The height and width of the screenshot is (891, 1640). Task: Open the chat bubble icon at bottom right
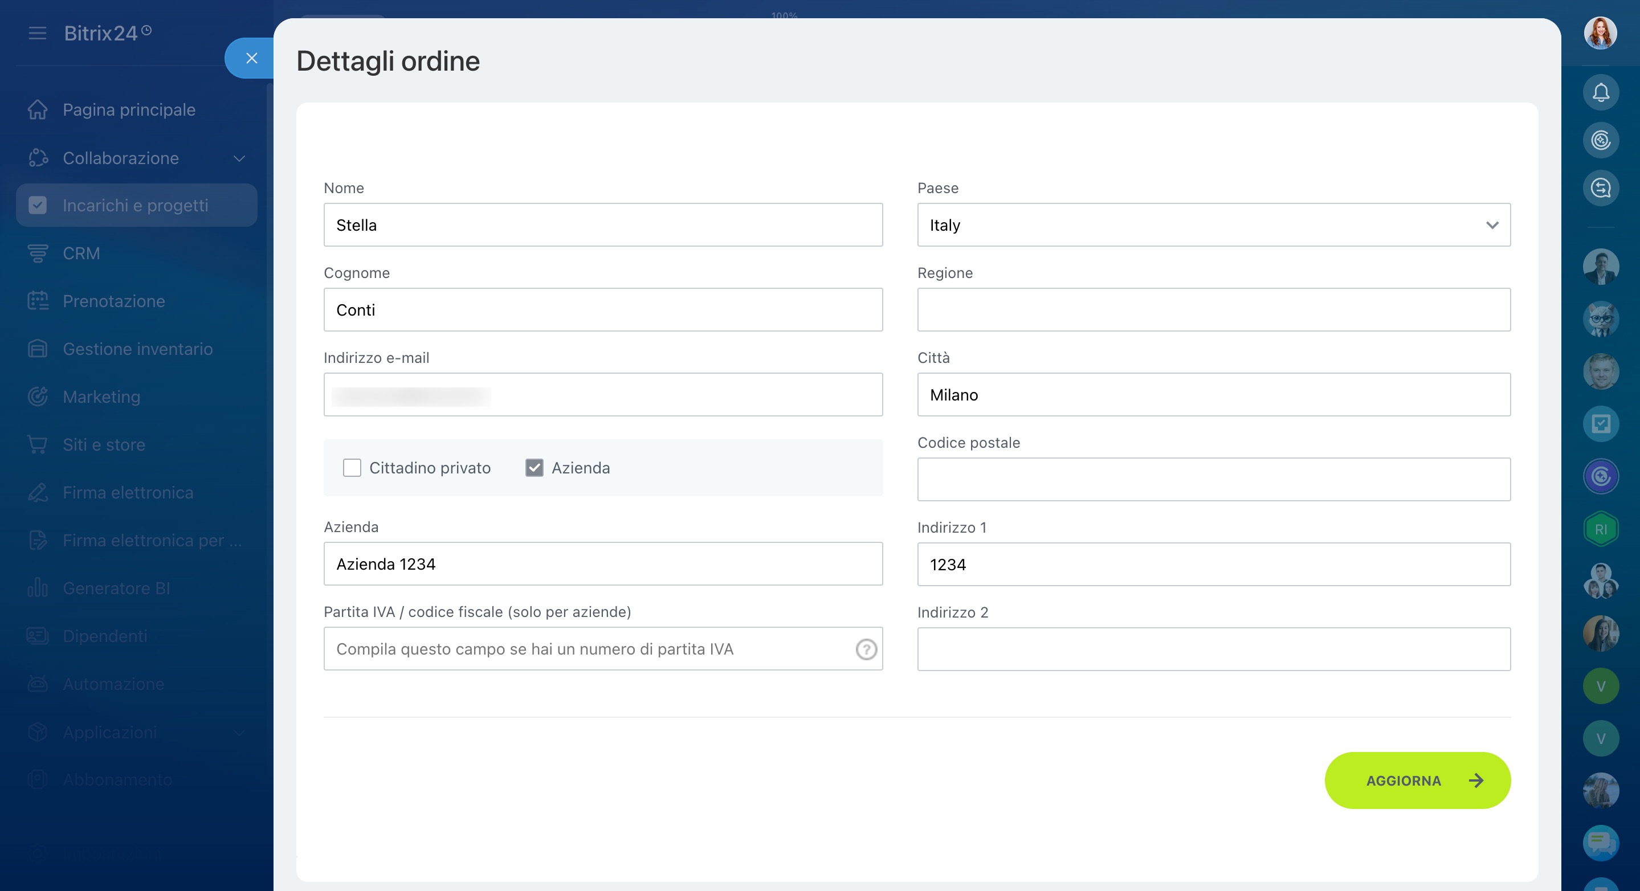pos(1601,842)
